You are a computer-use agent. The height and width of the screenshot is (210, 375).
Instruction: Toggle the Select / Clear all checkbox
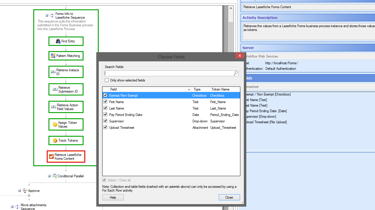pyautogui.click(x=104, y=180)
